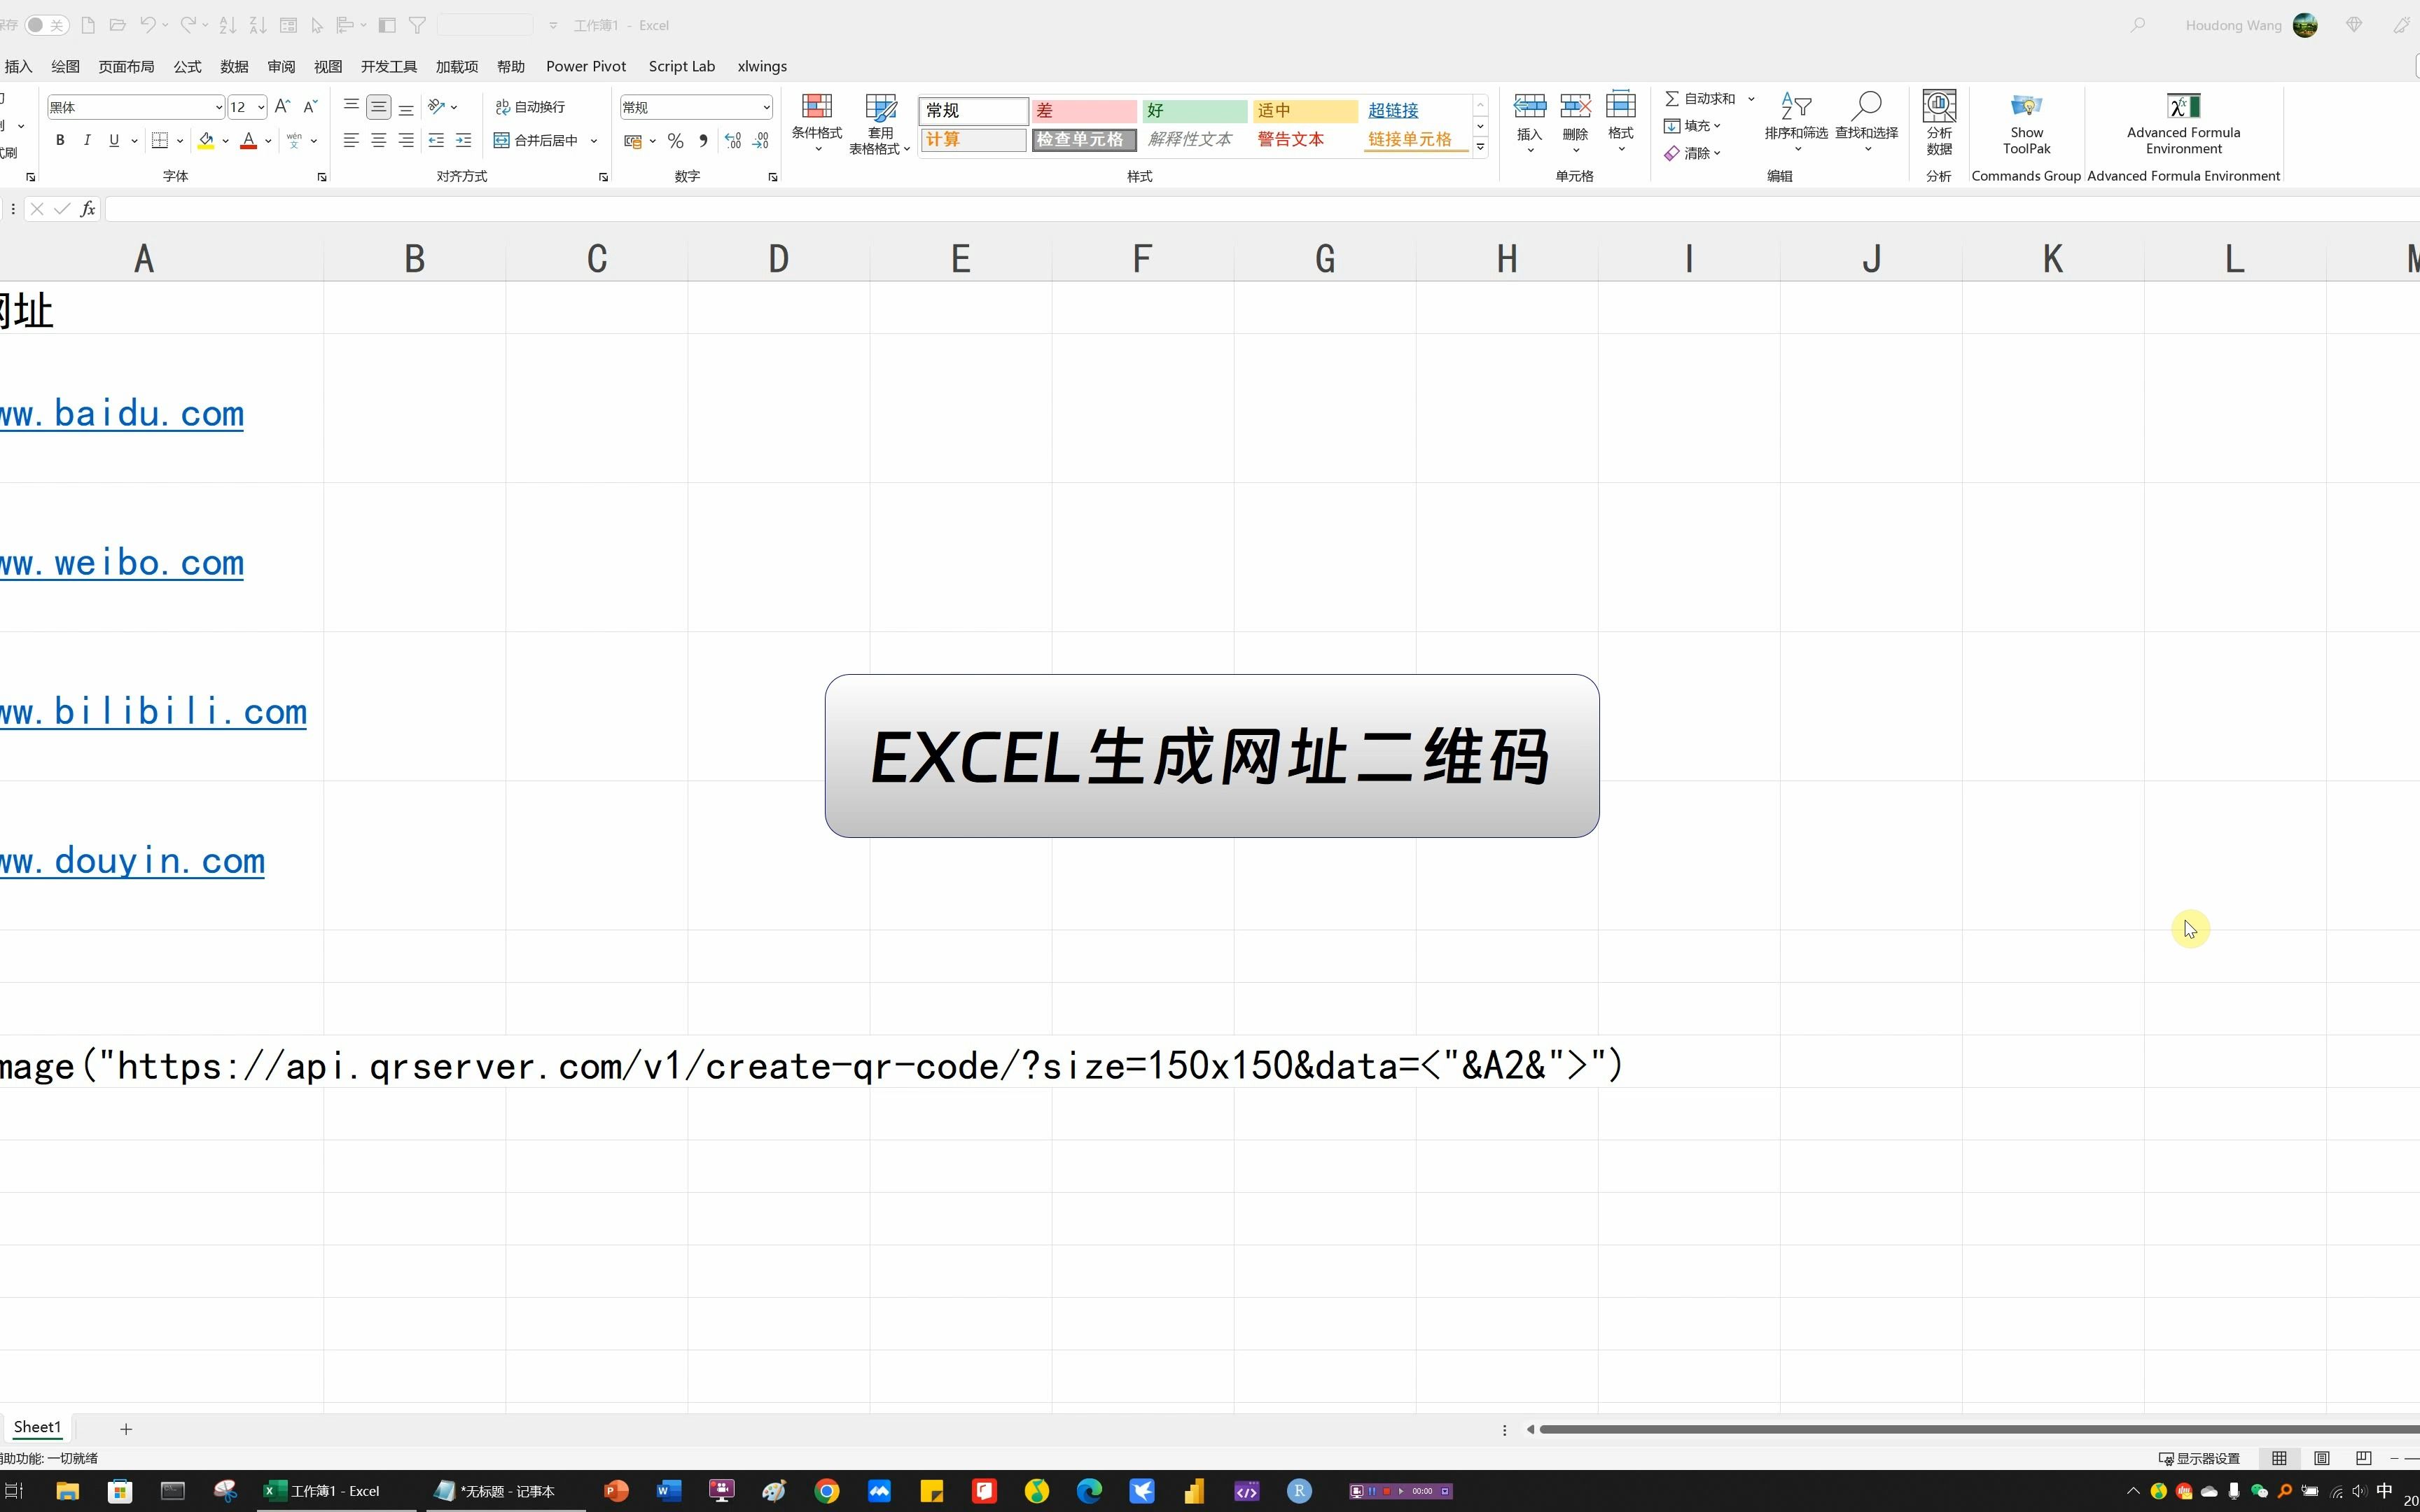Change font color with the red swatch
2420x1512 pixels.
[x=249, y=140]
